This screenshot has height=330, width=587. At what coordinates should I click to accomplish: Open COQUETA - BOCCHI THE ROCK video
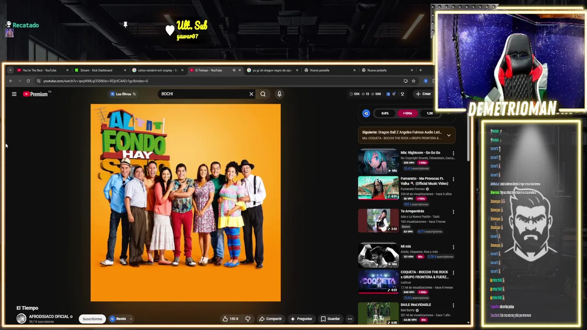click(378, 281)
